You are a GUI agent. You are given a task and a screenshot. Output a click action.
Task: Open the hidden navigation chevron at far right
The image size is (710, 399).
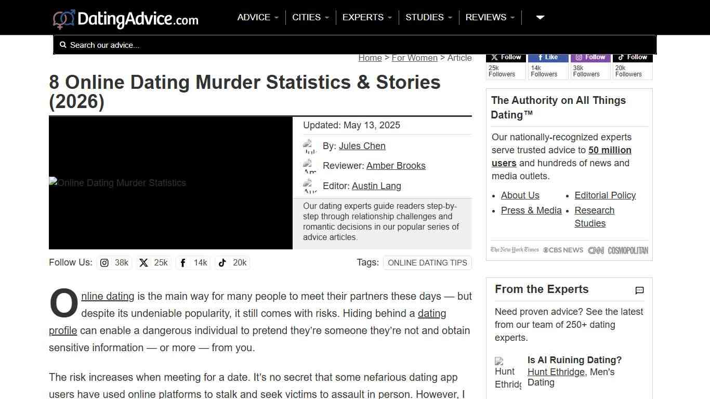540,17
